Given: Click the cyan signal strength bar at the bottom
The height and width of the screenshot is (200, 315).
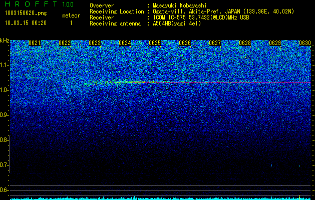Looking at the screenshot, I should (161, 198).
